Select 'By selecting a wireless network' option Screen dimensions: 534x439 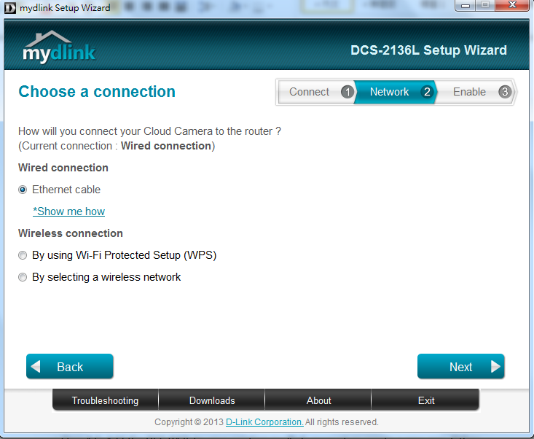(x=23, y=277)
